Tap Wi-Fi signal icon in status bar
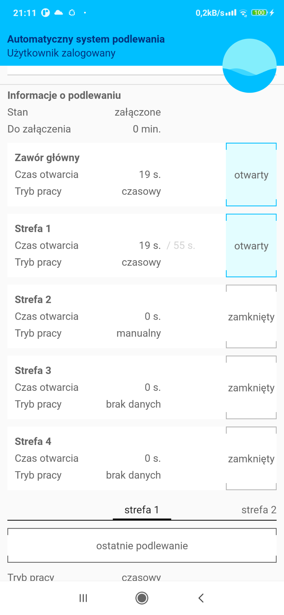Screen dimensions: 284x615 pos(243,13)
